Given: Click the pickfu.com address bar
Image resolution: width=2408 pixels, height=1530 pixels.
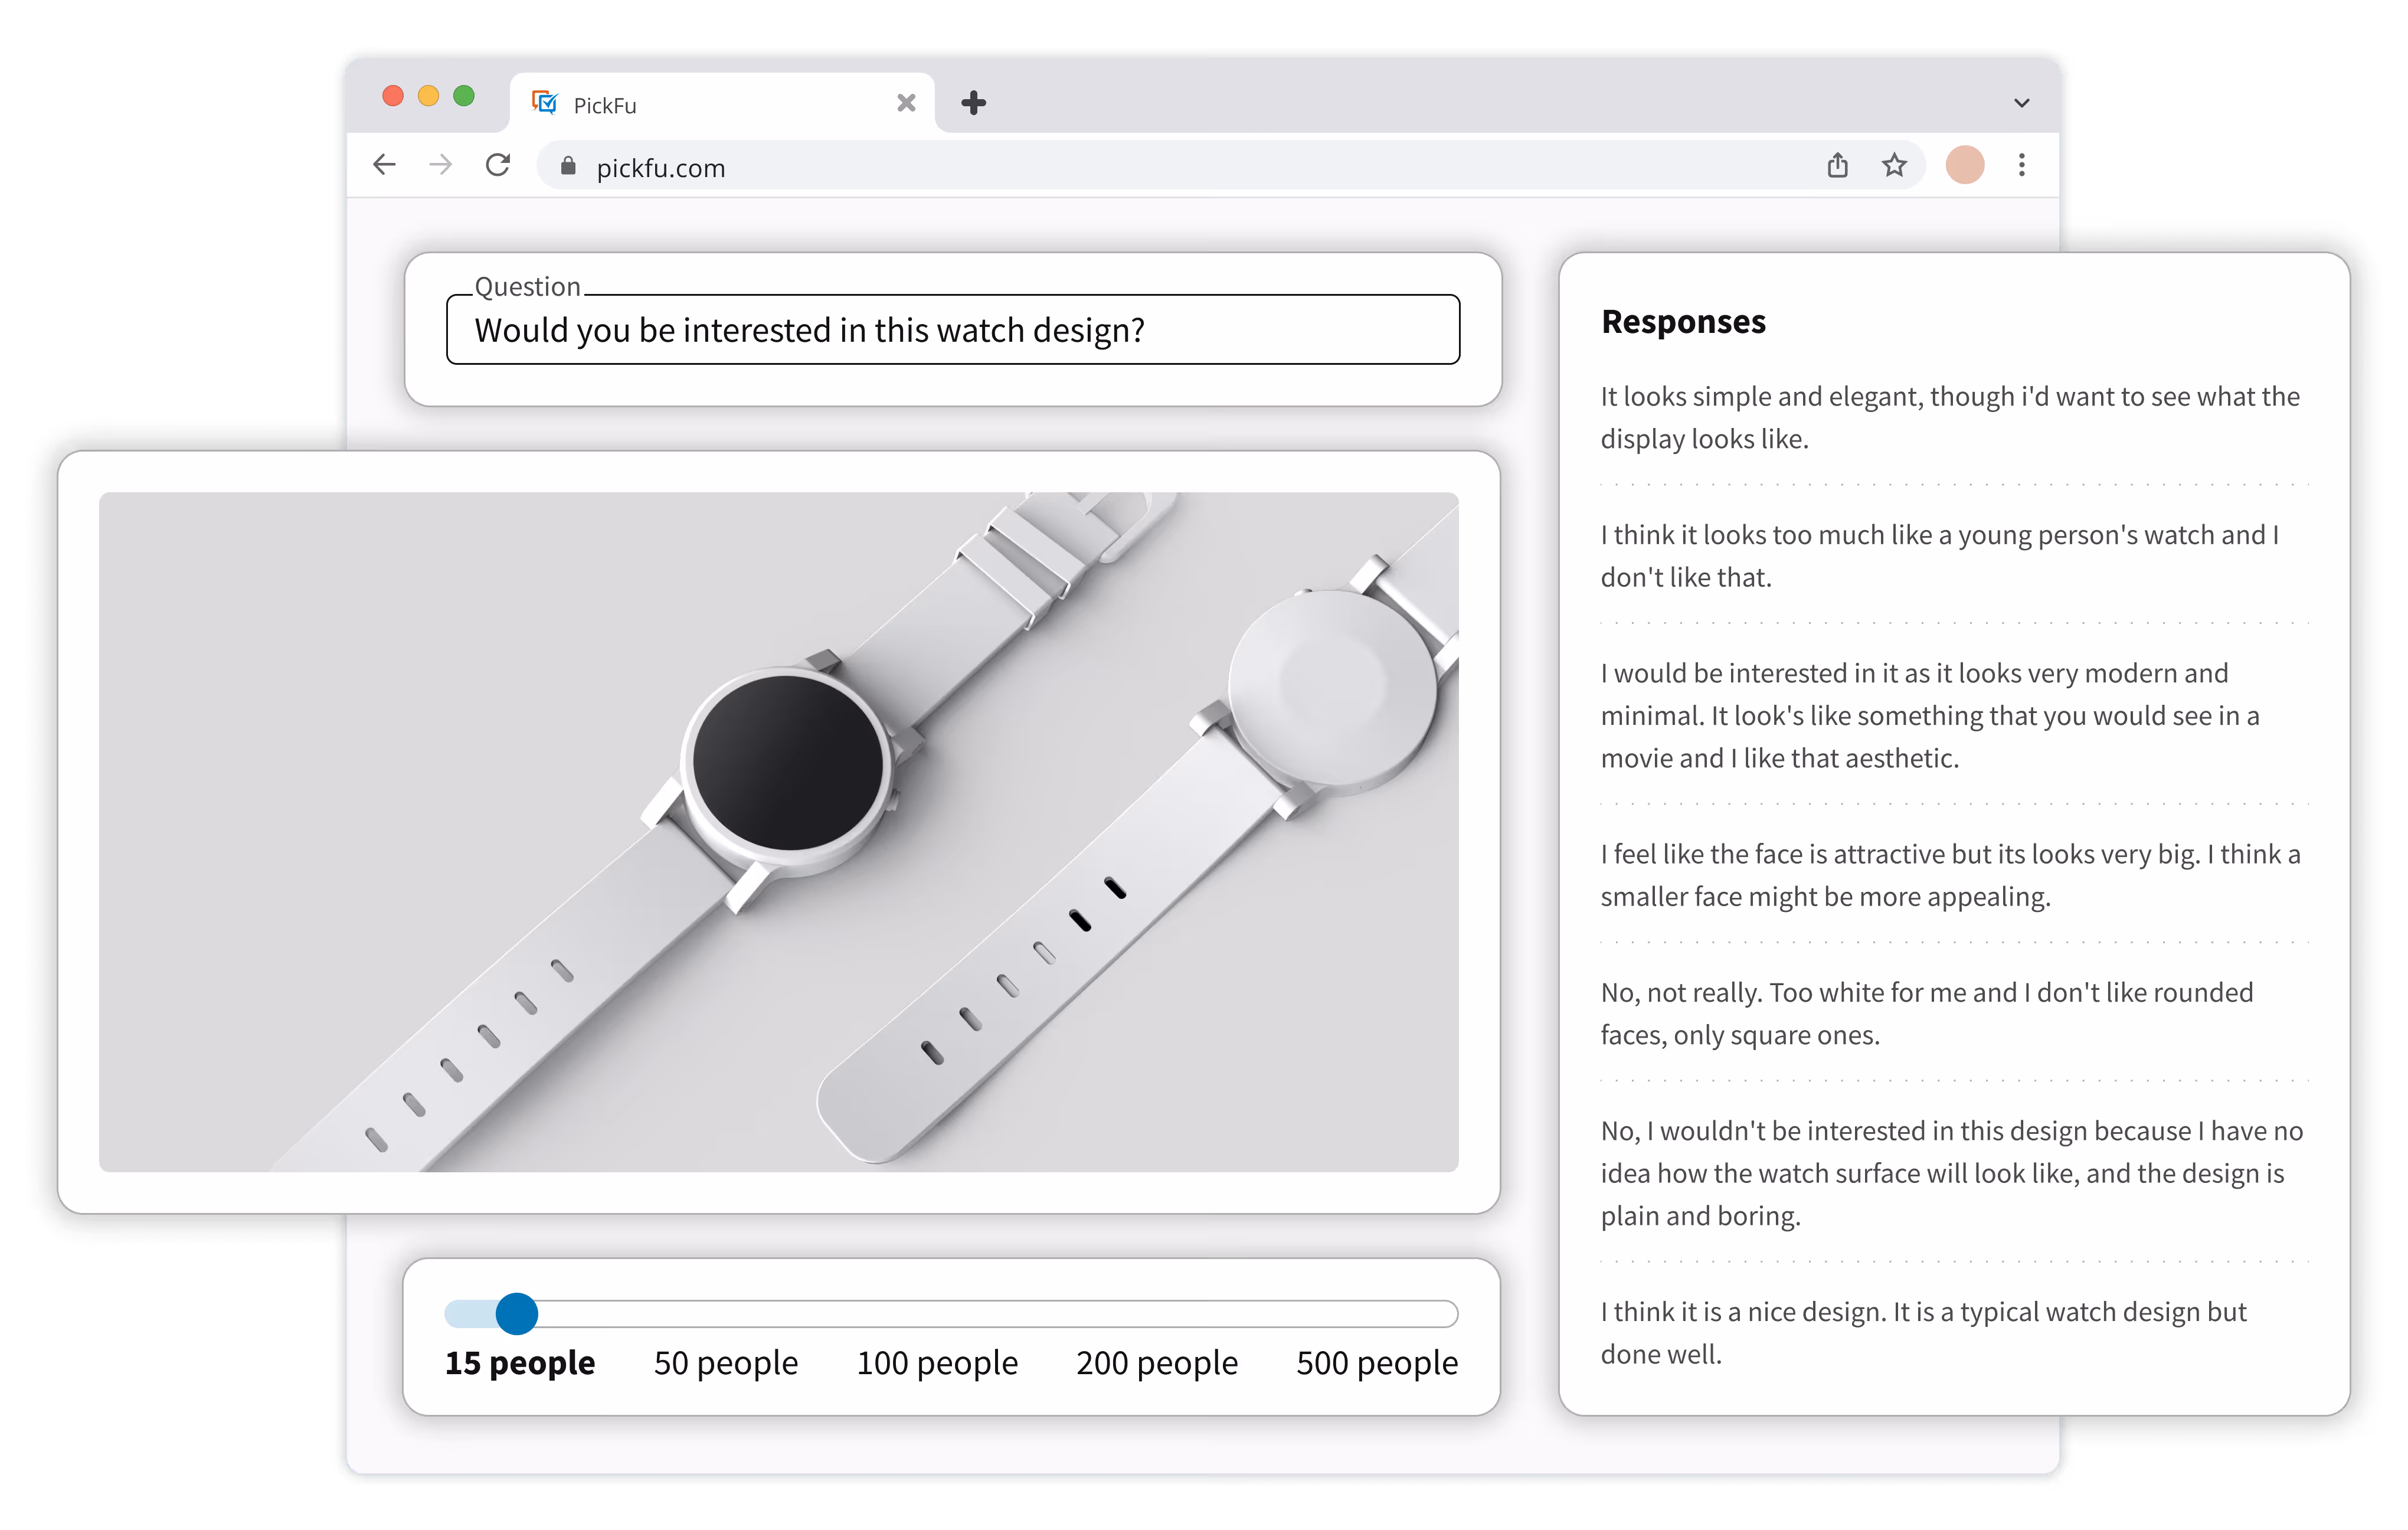Looking at the screenshot, I should [x=1100, y=167].
